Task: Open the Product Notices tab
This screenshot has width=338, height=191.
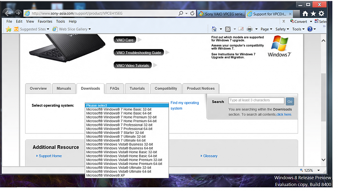Action: coord(201,89)
